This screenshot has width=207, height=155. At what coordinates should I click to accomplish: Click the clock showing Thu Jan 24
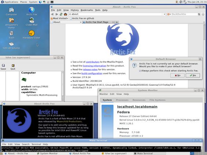point(197,2)
